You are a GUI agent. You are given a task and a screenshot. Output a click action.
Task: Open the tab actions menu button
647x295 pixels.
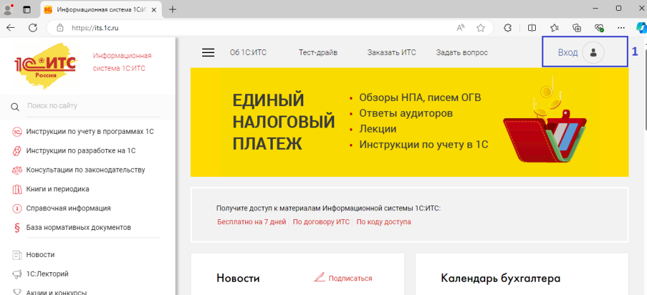tap(27, 9)
